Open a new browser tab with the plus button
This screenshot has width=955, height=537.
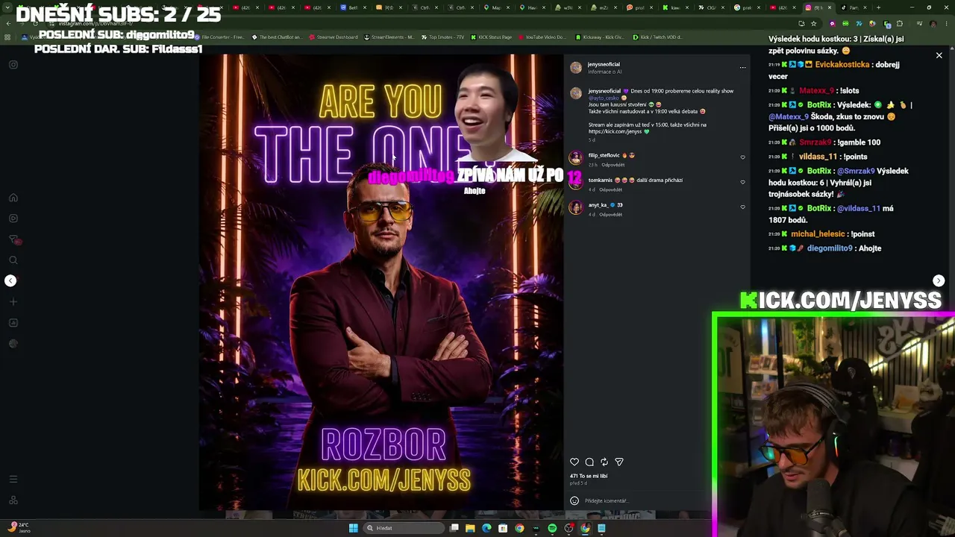878,7
